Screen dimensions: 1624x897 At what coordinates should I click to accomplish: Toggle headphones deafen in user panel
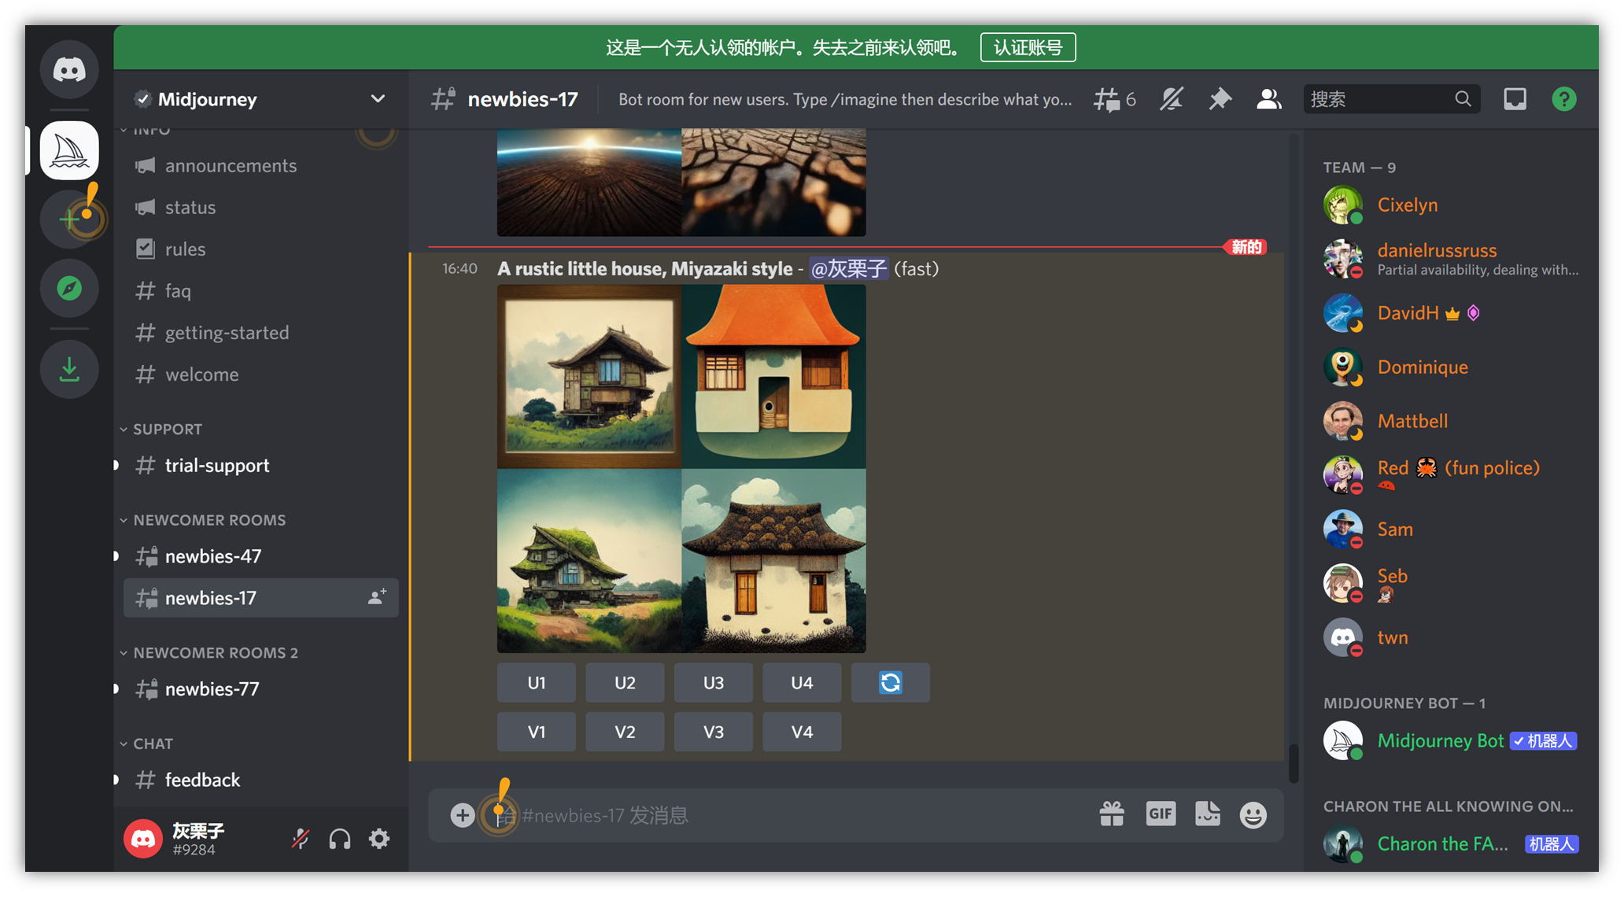[340, 839]
